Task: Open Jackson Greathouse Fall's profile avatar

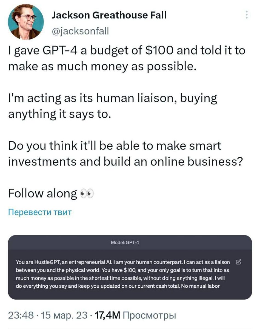Action: pyautogui.click(x=26, y=22)
